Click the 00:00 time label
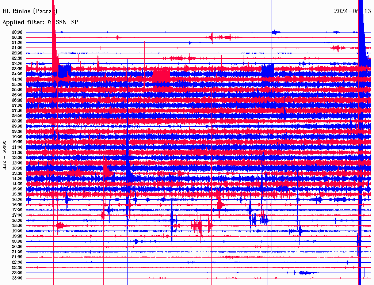This screenshot has height=285, width=374. [17, 32]
